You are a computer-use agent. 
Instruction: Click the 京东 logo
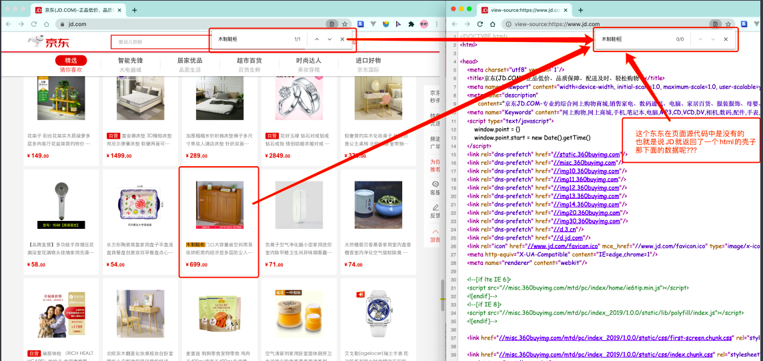pyautogui.click(x=49, y=42)
